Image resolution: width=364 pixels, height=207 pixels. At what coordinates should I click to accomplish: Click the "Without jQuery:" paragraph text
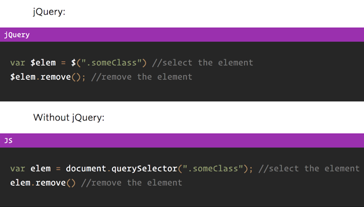(x=68, y=117)
